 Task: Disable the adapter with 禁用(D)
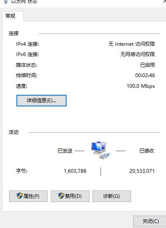point(70,196)
